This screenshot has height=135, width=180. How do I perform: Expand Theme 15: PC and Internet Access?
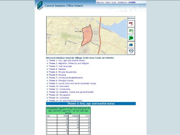click(x=47, y=101)
